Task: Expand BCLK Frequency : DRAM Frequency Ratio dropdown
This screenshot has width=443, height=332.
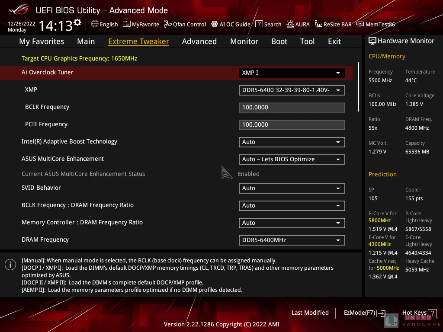Action: [x=292, y=205]
